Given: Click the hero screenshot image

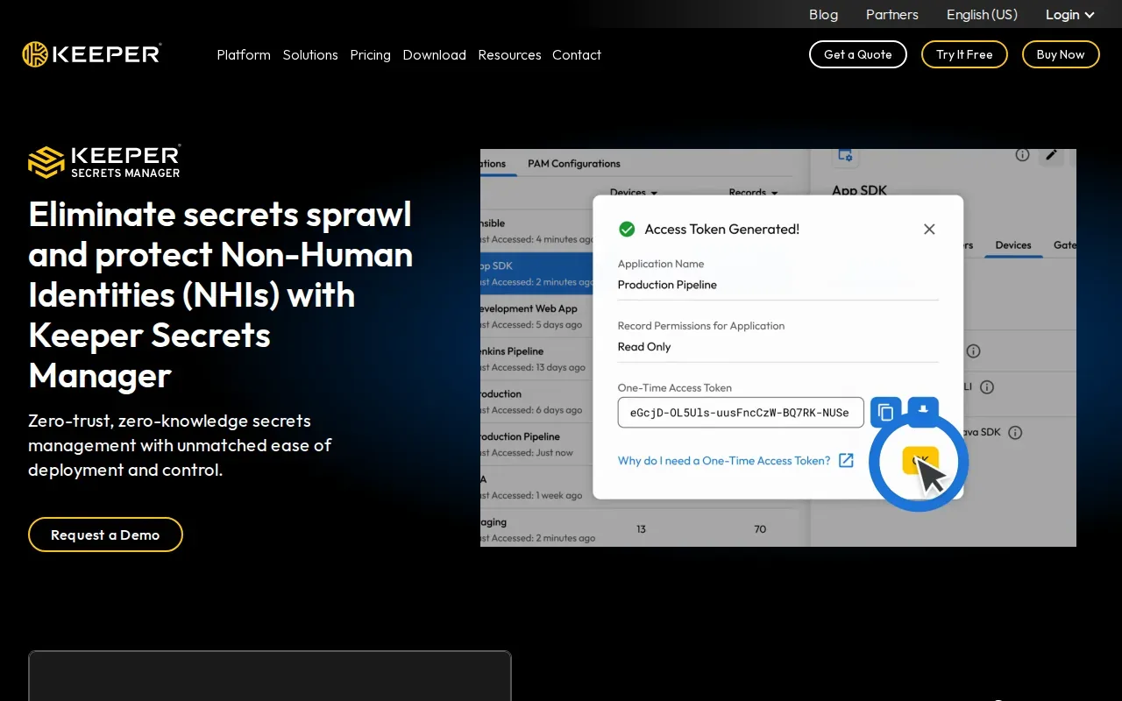Looking at the screenshot, I should [x=778, y=348].
